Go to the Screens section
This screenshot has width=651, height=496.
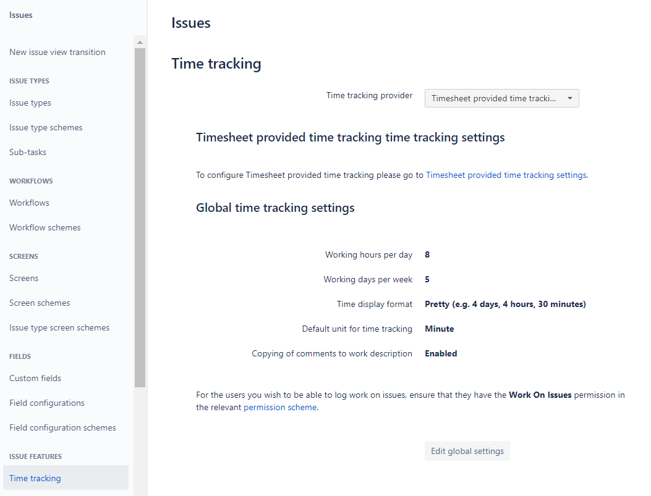[23, 278]
